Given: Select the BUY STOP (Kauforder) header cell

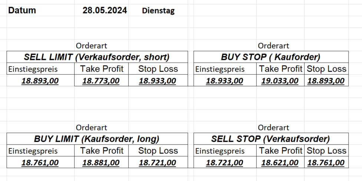Looking at the screenshot, I should (270, 57).
